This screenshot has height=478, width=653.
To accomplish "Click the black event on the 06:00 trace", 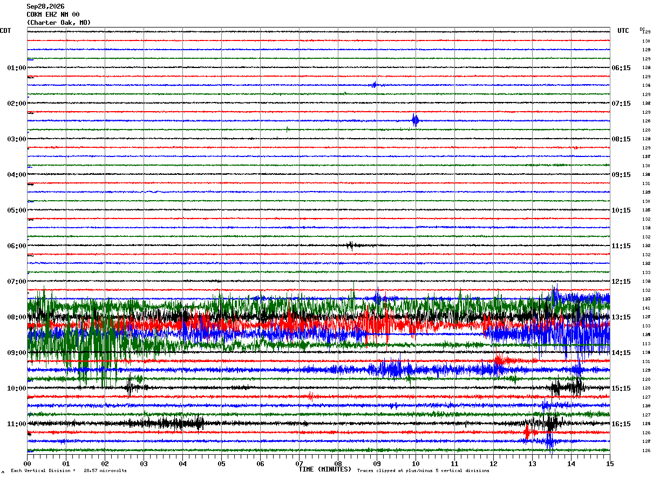I will tap(351, 245).
